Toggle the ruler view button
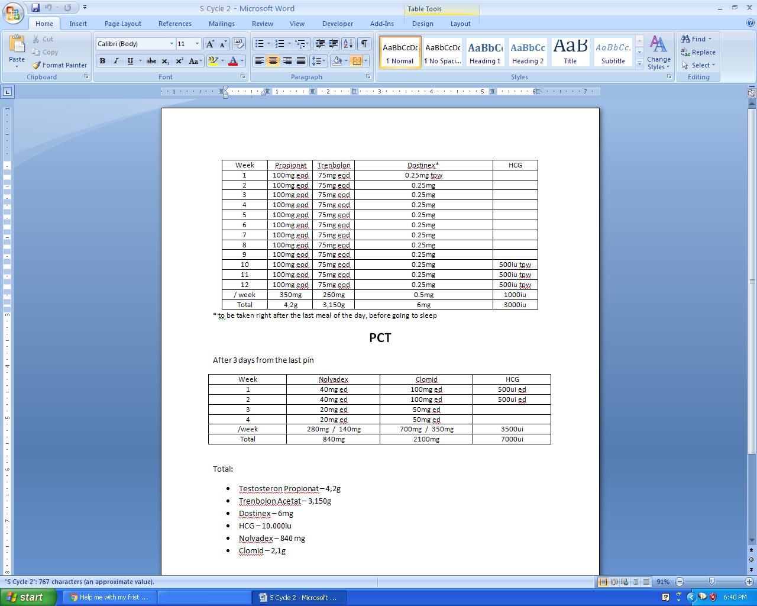Screen dimensions: 757x606 tap(752, 92)
